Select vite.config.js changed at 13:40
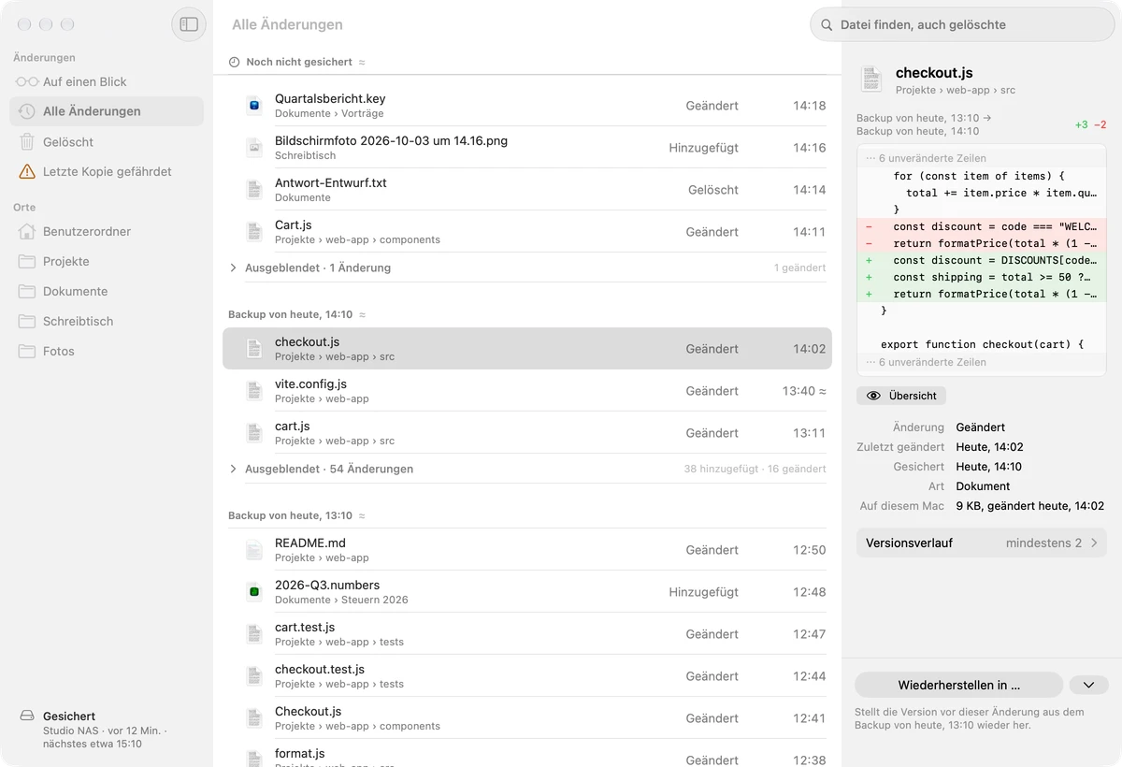Viewport: 1122px width, 767px height. (x=527, y=391)
